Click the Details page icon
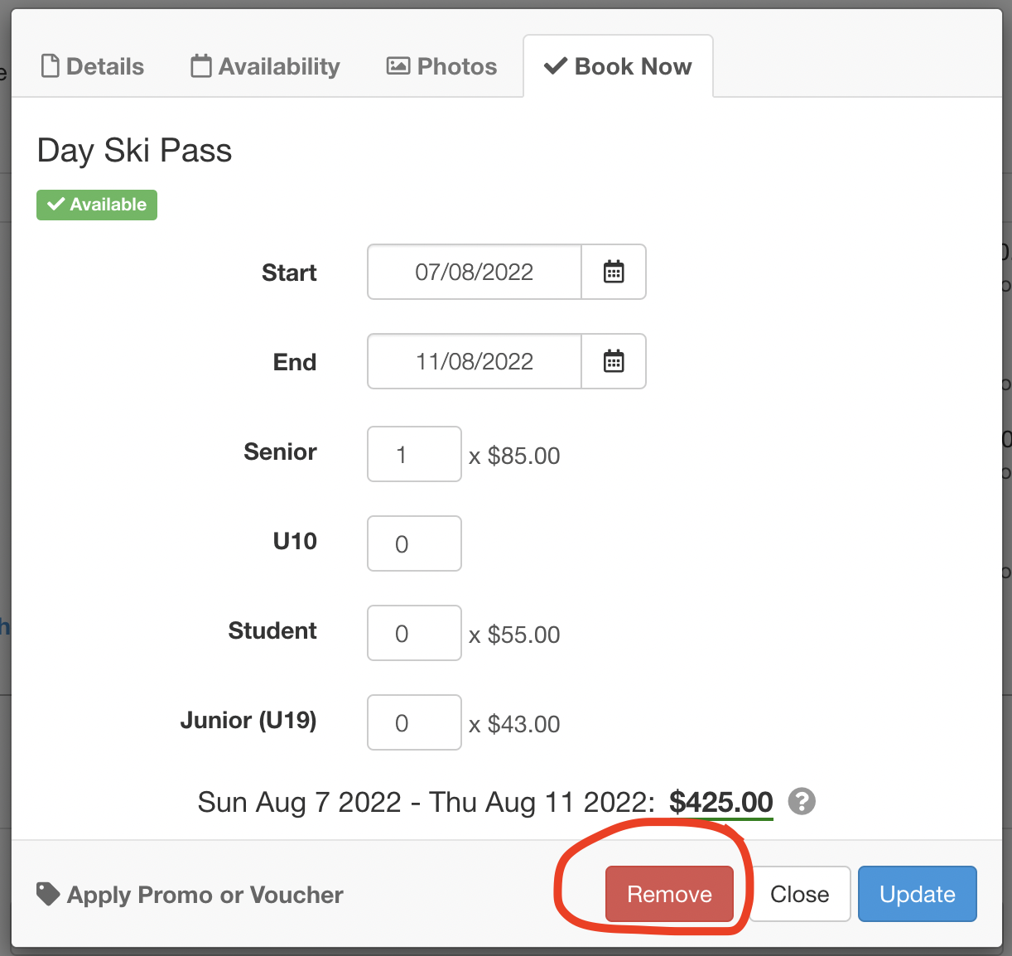This screenshot has height=956, width=1012. pyautogui.click(x=50, y=65)
